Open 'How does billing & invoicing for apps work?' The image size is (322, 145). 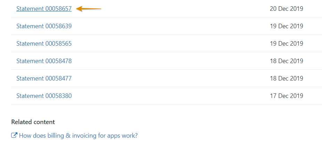tap(78, 136)
